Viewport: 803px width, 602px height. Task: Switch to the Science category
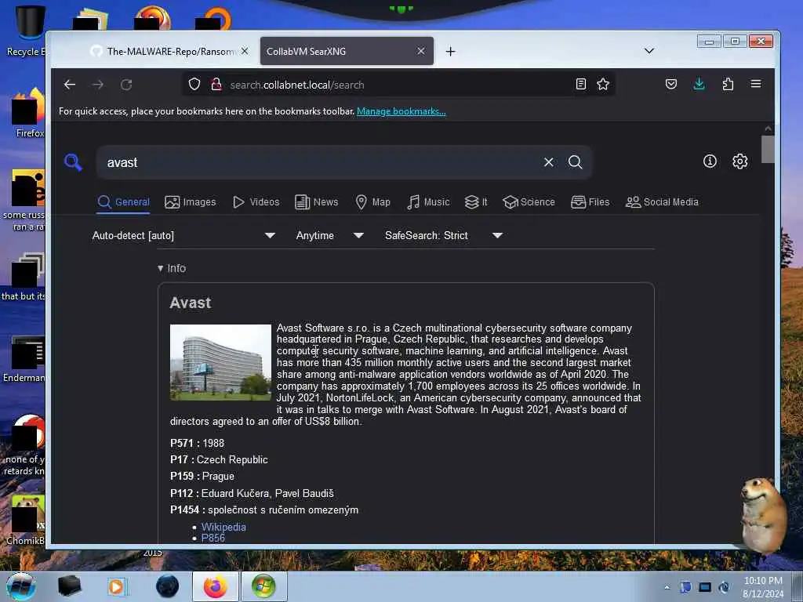pos(529,202)
